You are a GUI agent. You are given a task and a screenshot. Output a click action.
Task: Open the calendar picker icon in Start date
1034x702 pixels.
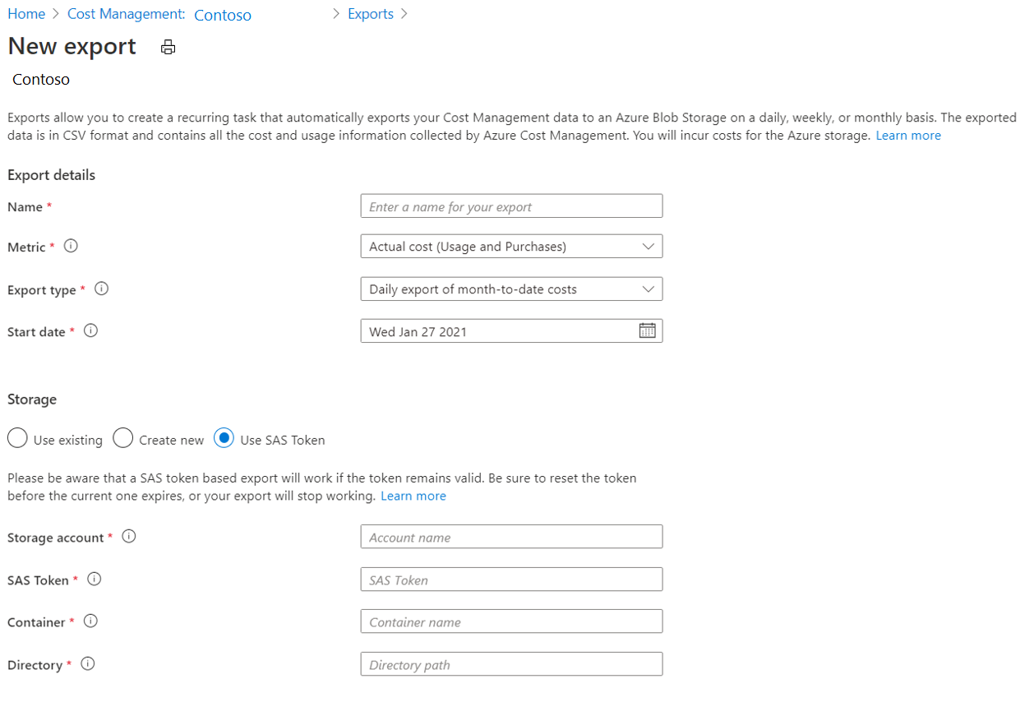648,330
